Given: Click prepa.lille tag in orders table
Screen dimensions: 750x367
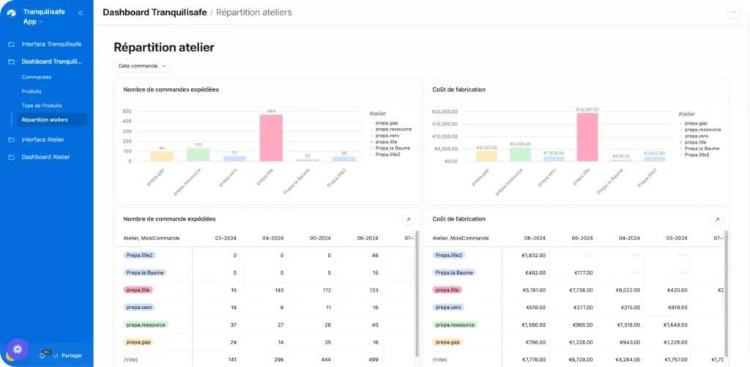Looking at the screenshot, I should pos(138,290).
